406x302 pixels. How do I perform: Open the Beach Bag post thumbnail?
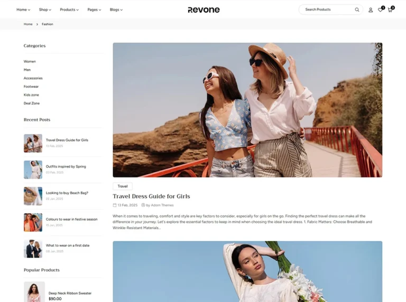[x=33, y=196]
